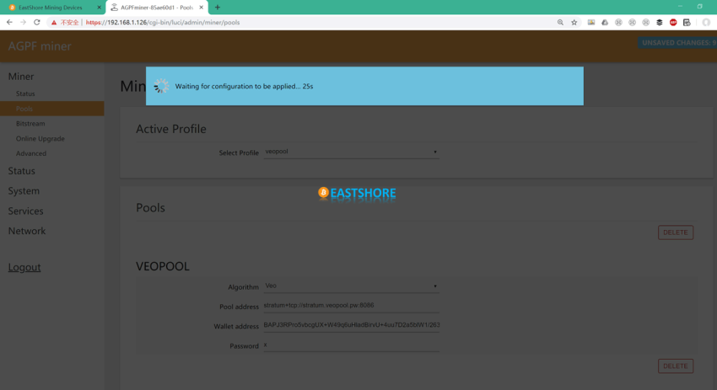Open the Bitstream page in sidebar
Image resolution: width=717 pixels, height=390 pixels.
[30, 124]
